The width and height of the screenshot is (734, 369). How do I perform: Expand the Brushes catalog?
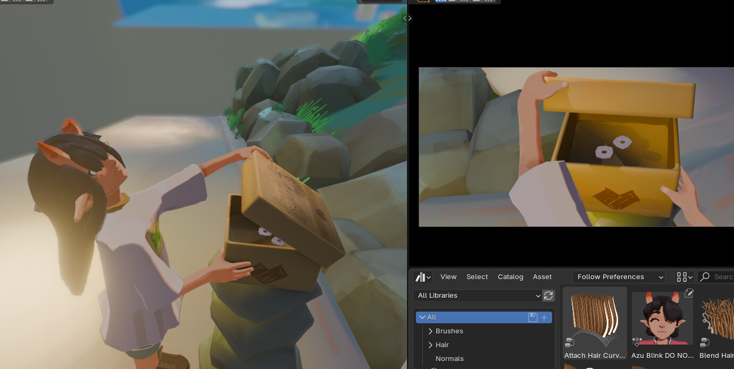click(430, 331)
